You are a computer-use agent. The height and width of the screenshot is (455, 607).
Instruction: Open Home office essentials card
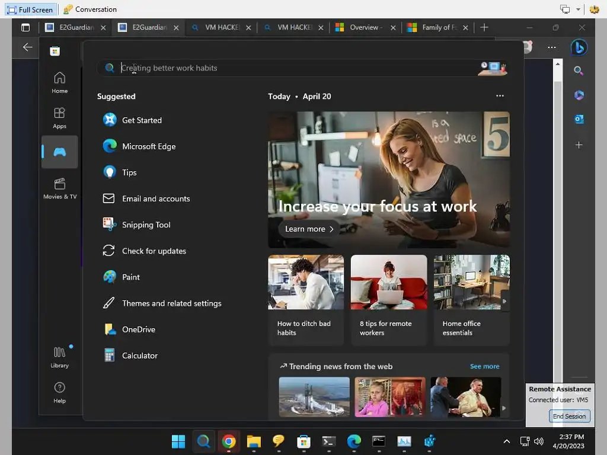click(x=471, y=300)
